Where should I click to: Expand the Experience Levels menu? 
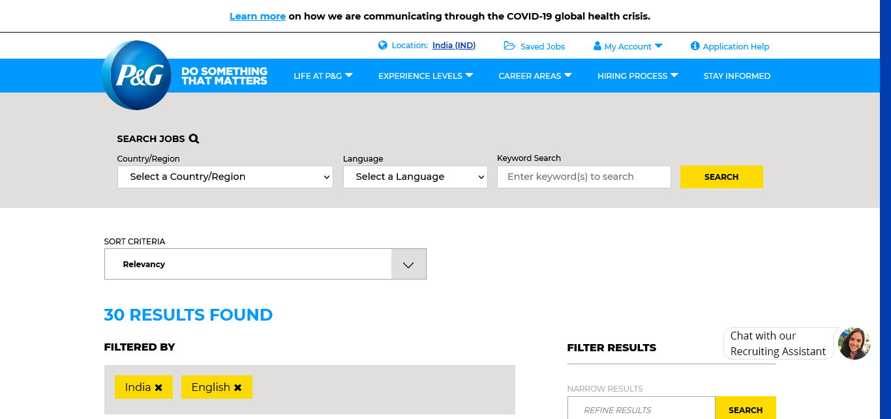[425, 76]
